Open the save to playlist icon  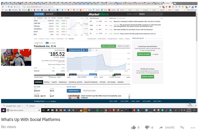[x=182, y=128]
